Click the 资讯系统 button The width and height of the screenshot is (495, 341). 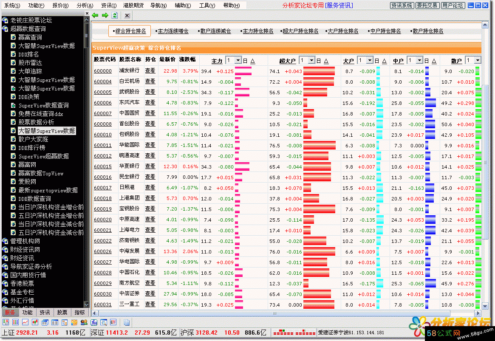402,6
